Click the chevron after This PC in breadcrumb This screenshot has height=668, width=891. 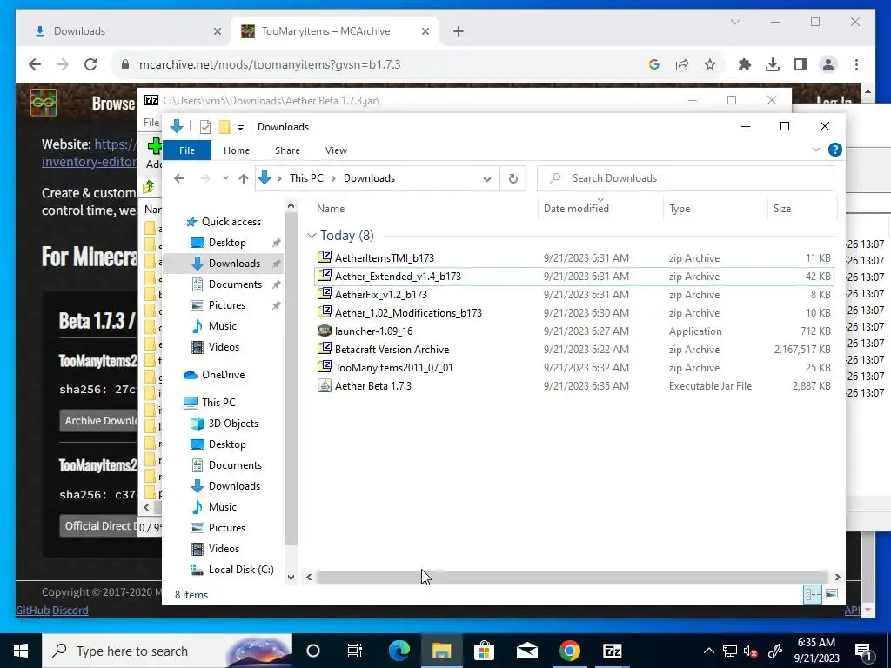333,178
